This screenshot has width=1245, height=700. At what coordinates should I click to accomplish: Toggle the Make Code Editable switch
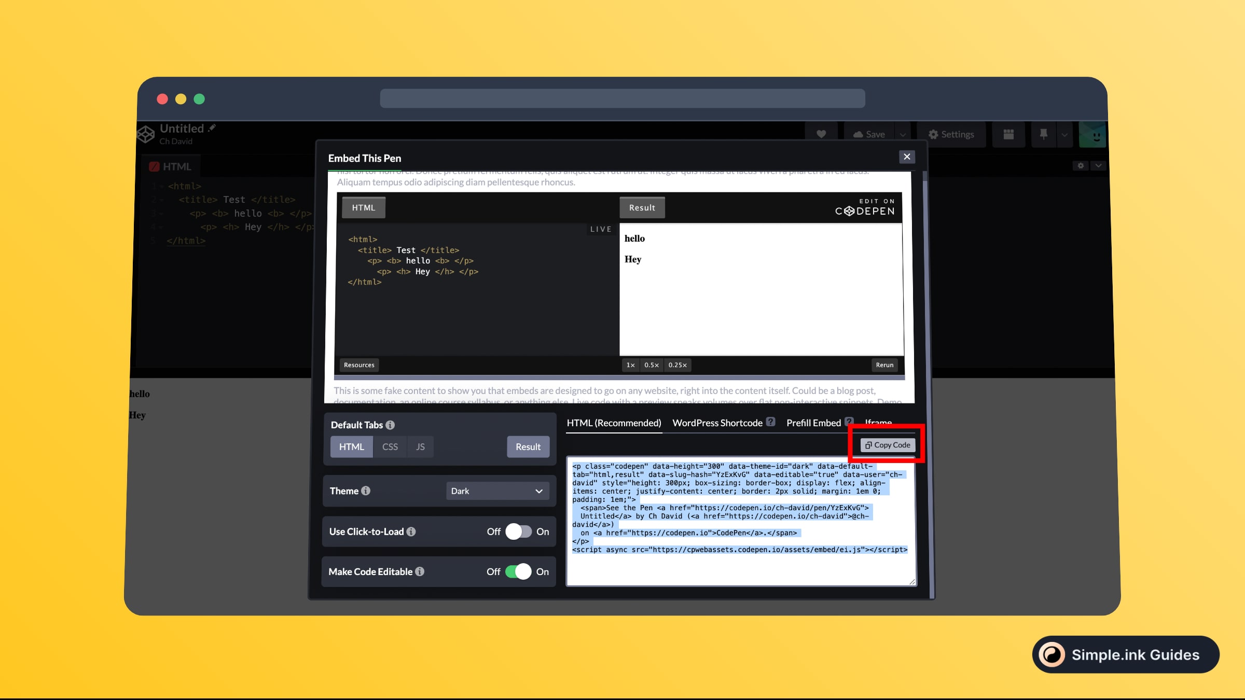[518, 571]
